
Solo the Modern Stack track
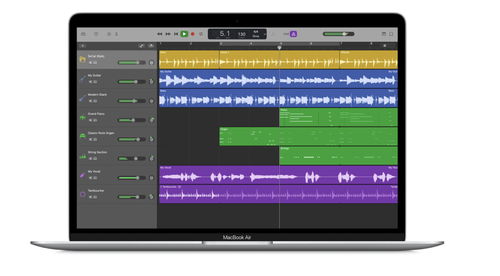coord(95,101)
